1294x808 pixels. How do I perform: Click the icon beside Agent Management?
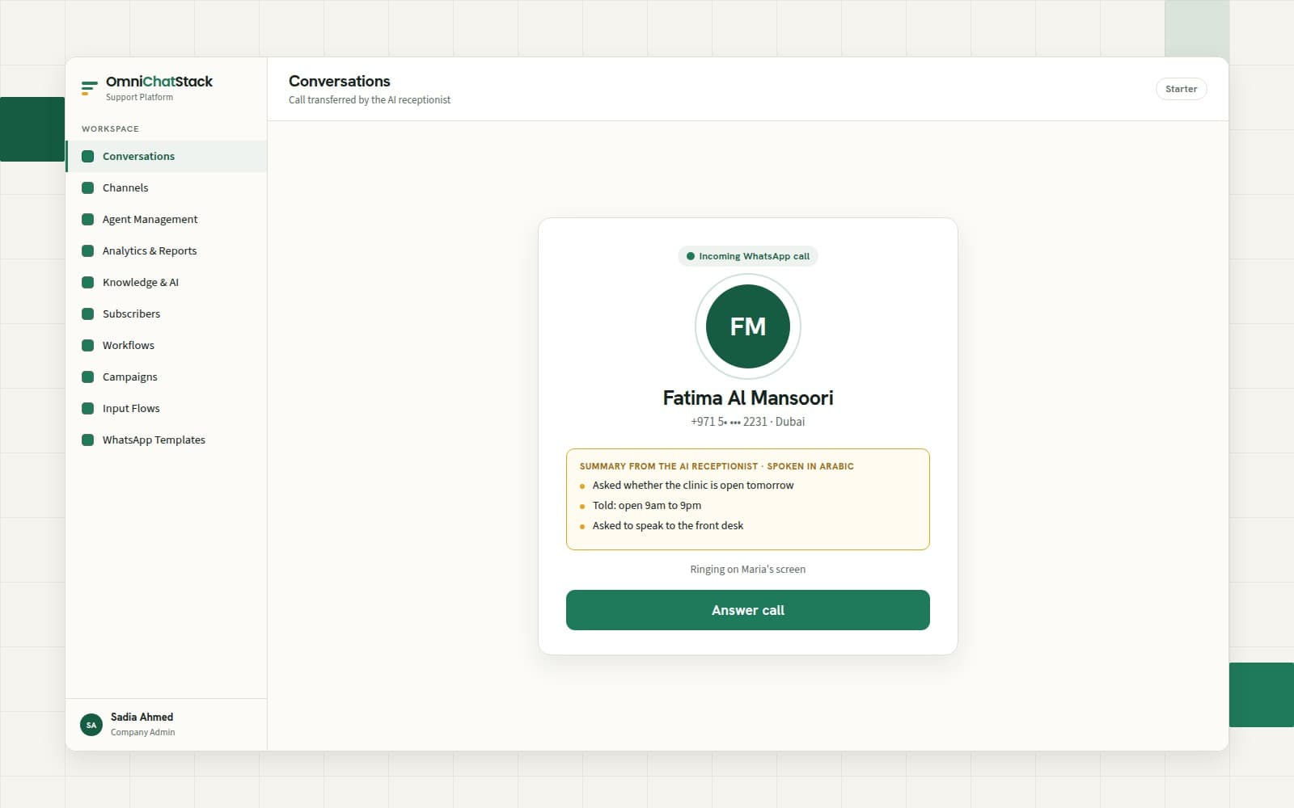click(x=88, y=220)
